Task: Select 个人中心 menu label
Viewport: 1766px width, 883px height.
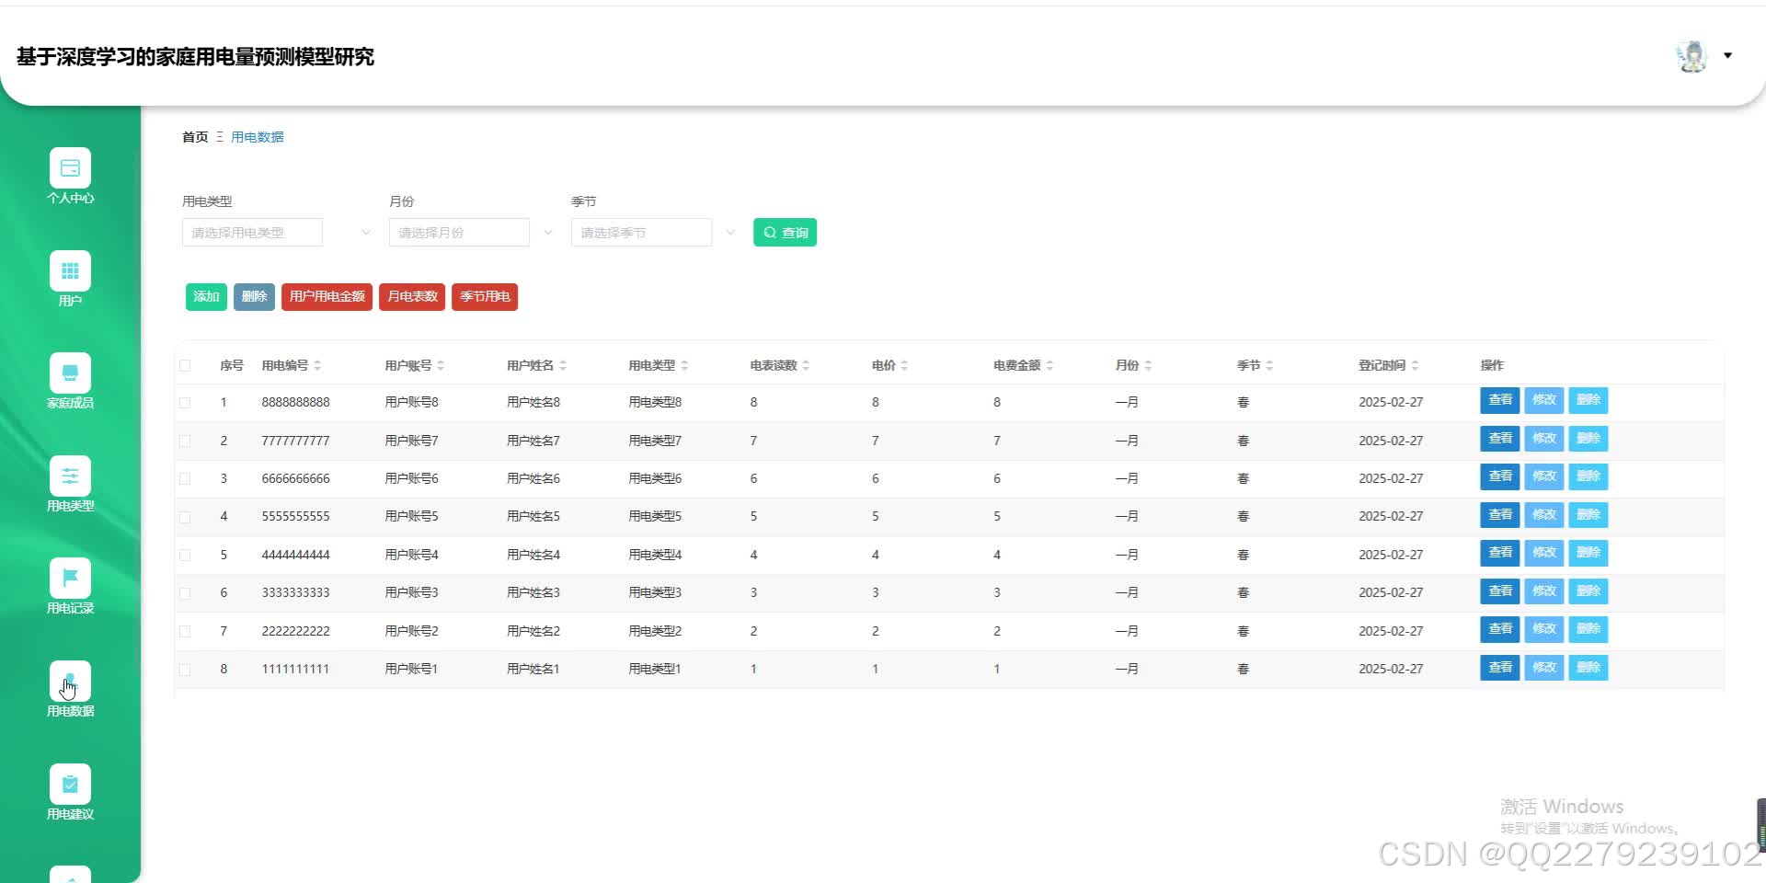Action: coord(70,198)
